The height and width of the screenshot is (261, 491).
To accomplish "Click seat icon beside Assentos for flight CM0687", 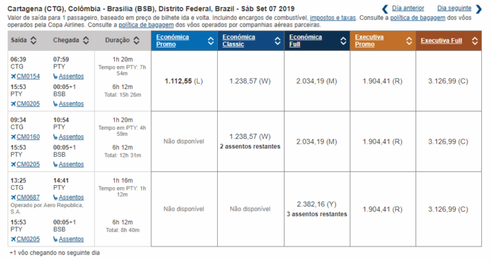I will (55, 197).
